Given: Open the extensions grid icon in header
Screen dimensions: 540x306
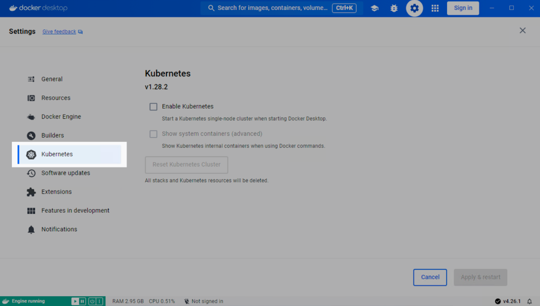Looking at the screenshot, I should coord(435,8).
